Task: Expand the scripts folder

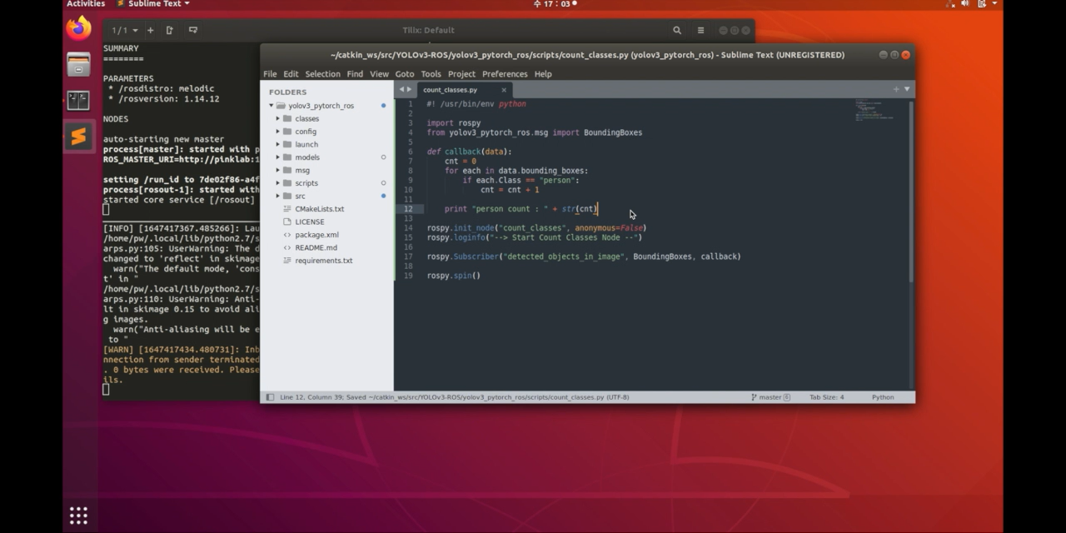Action: 278,183
